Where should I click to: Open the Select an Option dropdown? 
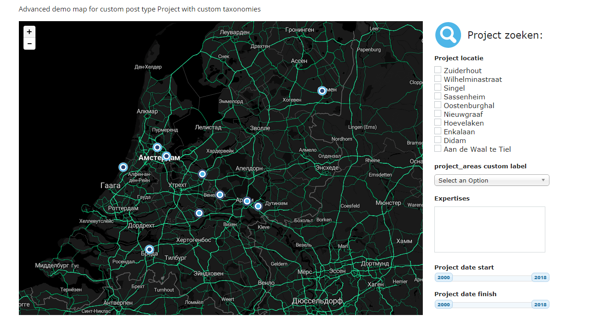click(x=491, y=180)
